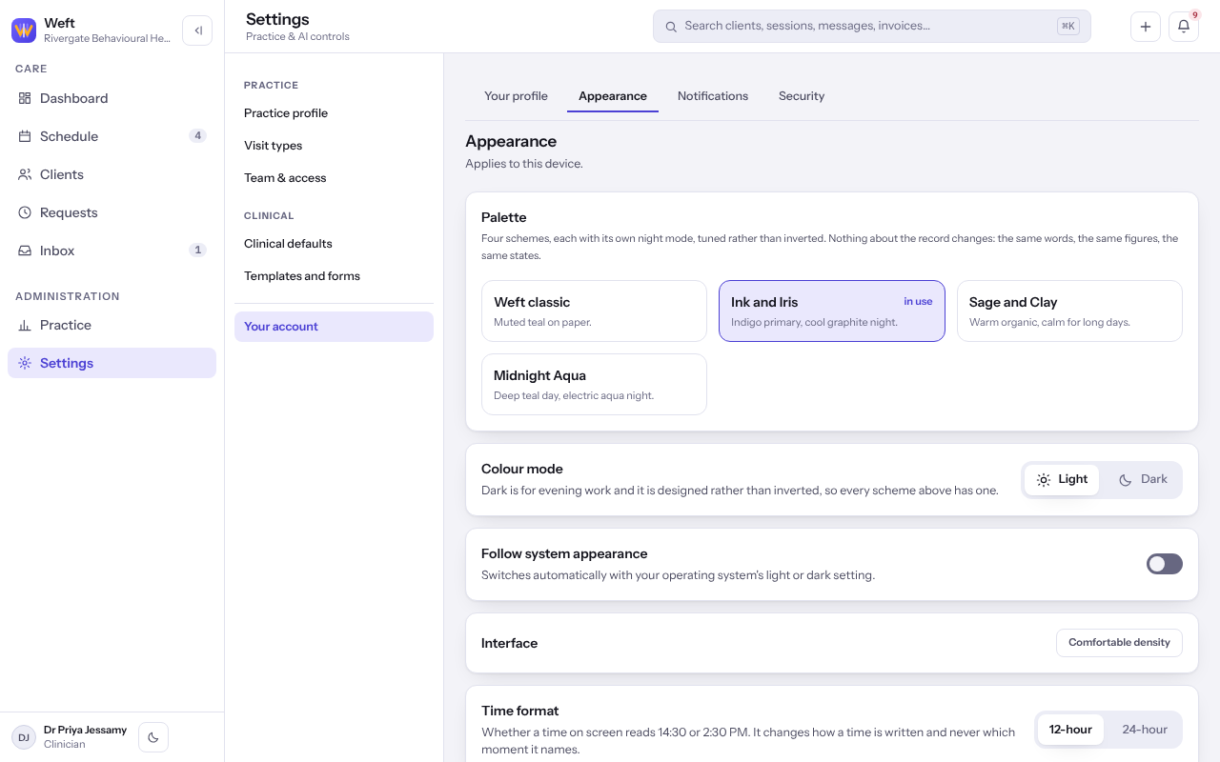Open the Security tab
Screen dimensions: 1220x762
[x=802, y=96]
